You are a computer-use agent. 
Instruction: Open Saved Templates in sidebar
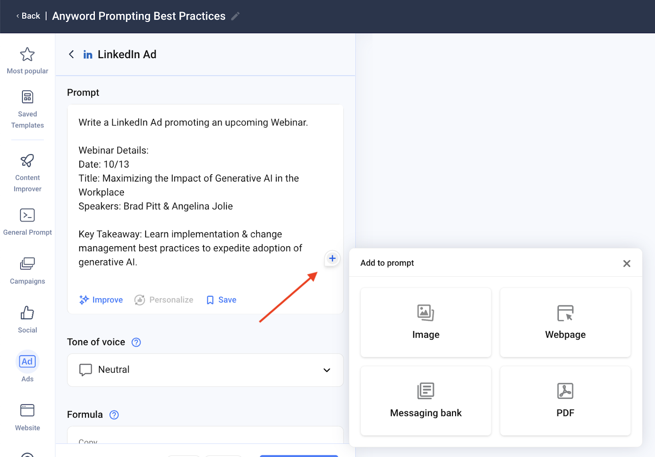point(27,109)
